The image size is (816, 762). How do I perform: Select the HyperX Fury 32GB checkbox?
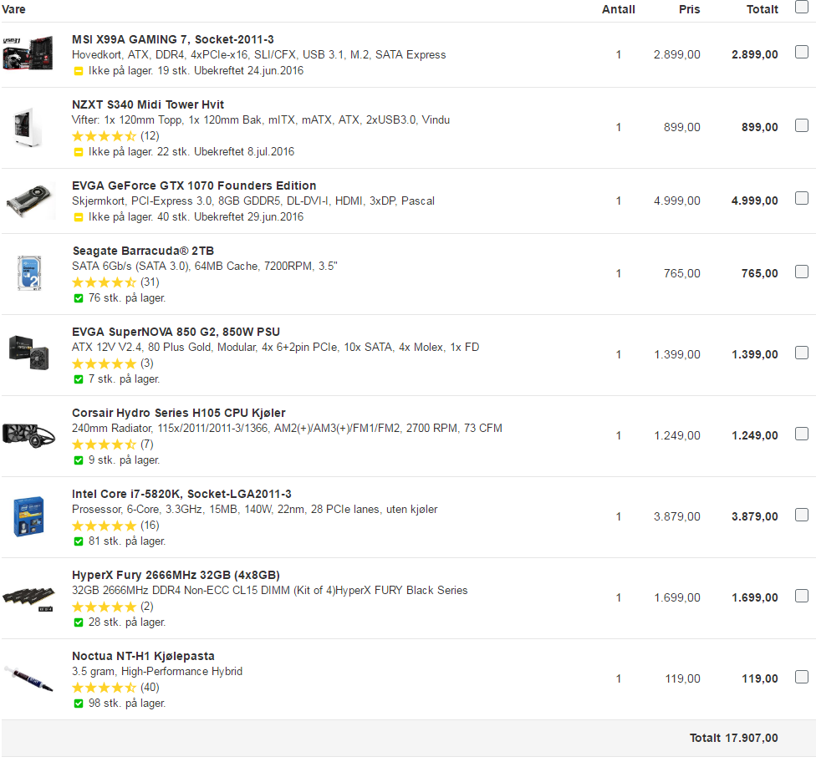(x=802, y=596)
